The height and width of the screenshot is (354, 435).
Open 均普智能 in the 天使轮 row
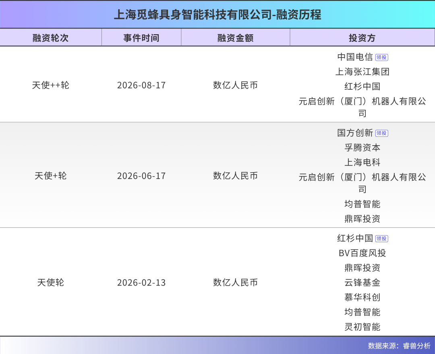362,312
